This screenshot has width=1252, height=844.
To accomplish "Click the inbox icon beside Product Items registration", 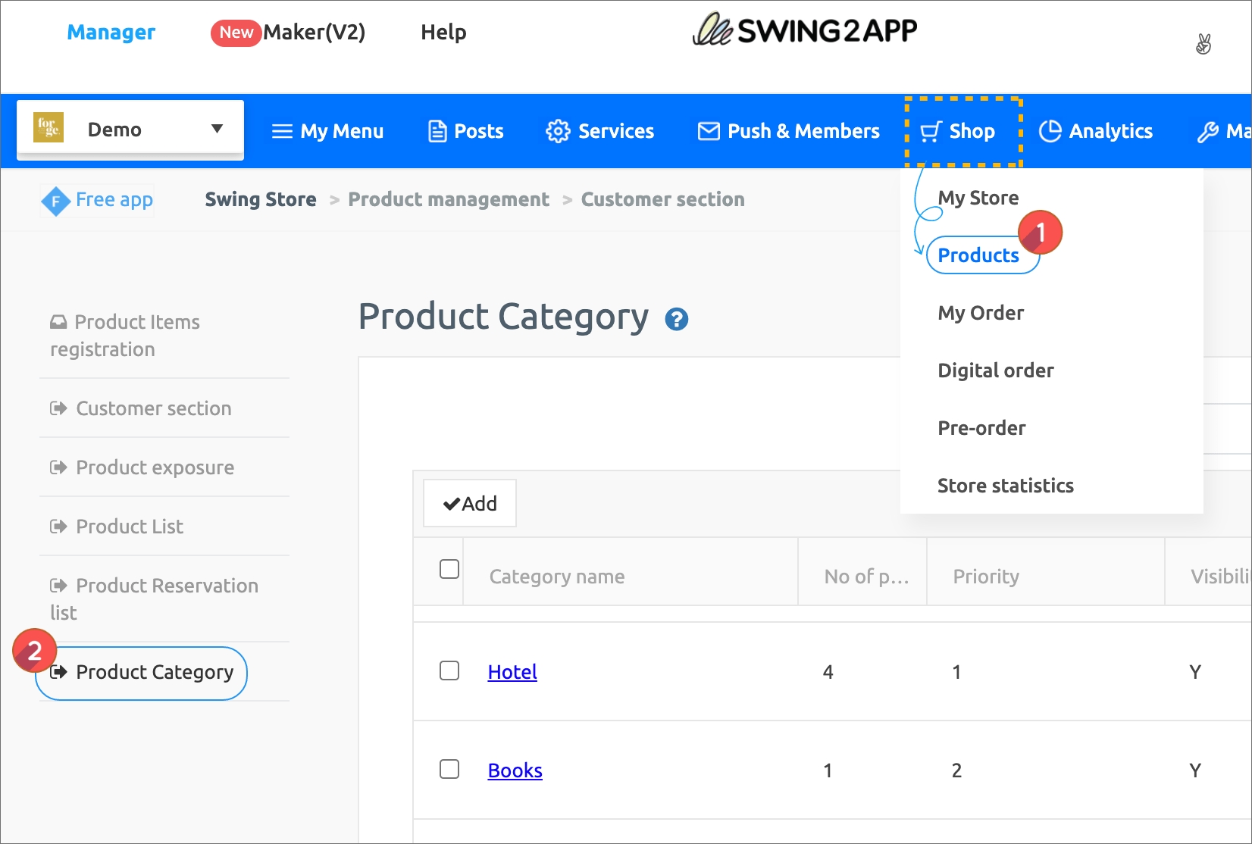I will pos(58,322).
